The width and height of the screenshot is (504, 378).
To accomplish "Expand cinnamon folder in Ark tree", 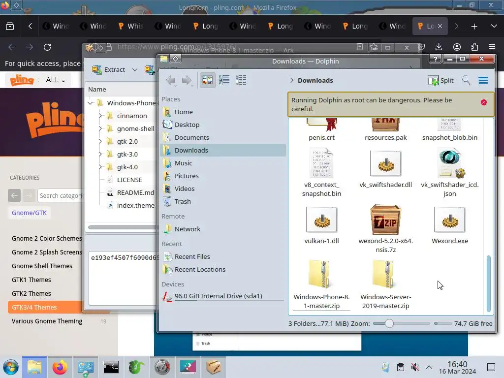I will 100,116.
